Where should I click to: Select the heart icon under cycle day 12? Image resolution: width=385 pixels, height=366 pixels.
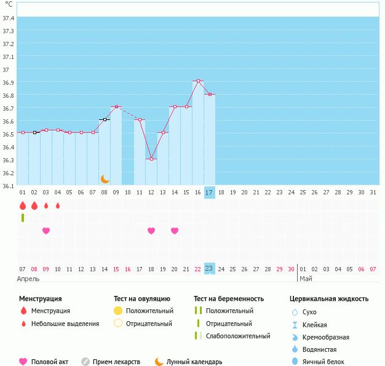click(151, 231)
